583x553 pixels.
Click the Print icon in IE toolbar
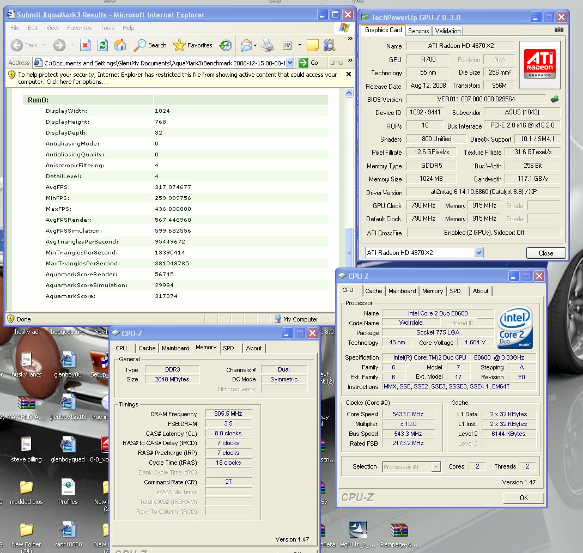267,45
